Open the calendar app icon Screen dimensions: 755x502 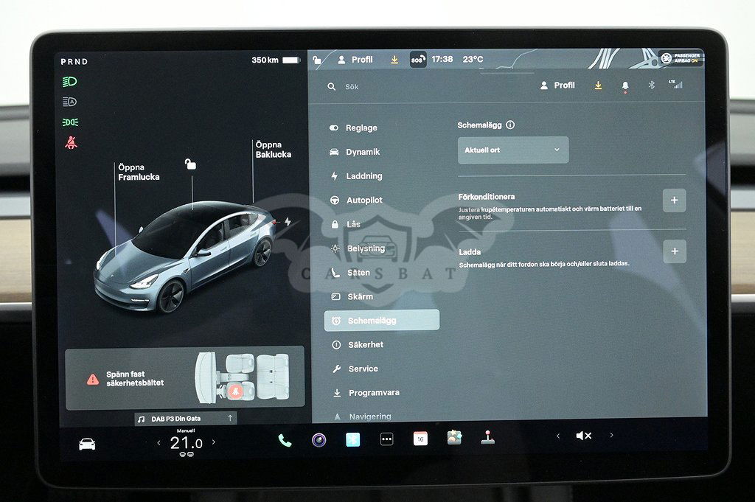tap(420, 439)
